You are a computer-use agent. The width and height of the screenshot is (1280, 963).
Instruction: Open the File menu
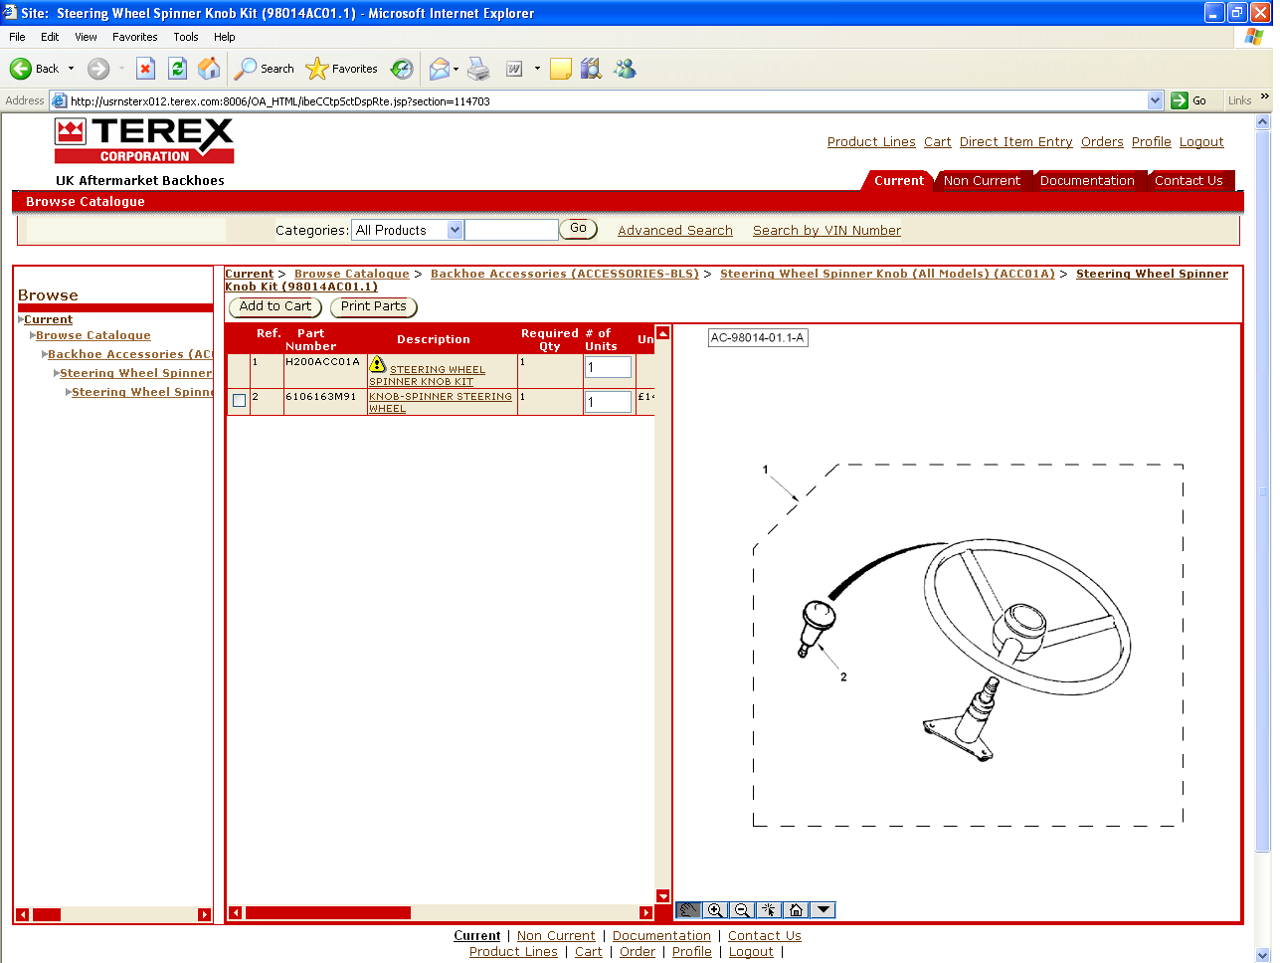point(17,37)
